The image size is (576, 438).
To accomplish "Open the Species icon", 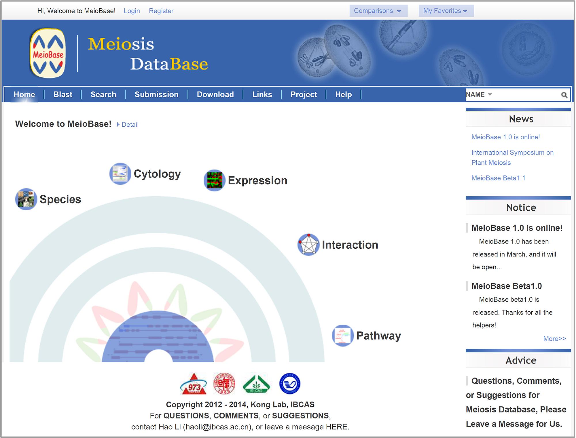I will click(x=26, y=199).
